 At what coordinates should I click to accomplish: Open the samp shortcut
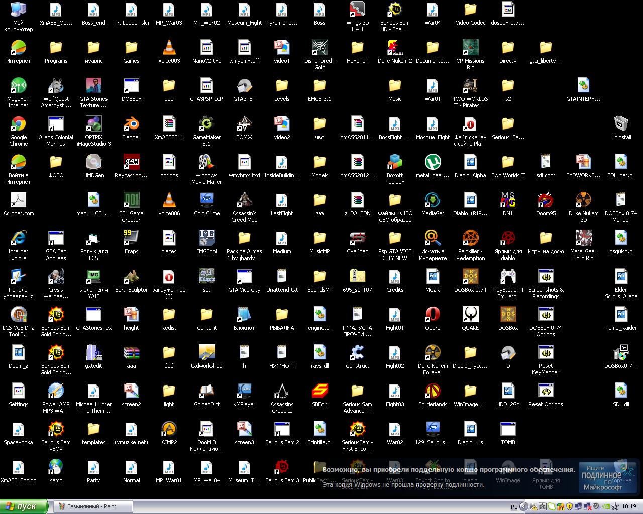56,467
